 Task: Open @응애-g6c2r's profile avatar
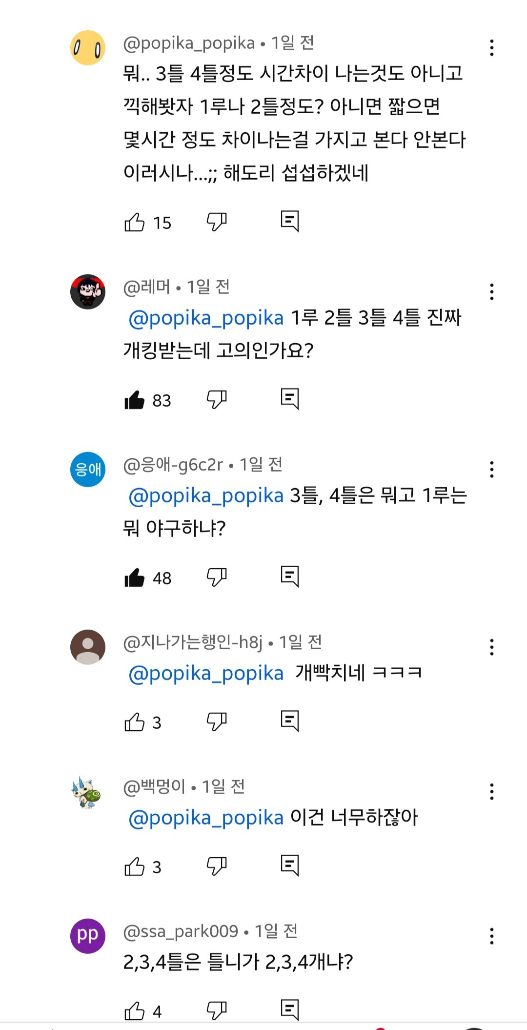[88, 469]
